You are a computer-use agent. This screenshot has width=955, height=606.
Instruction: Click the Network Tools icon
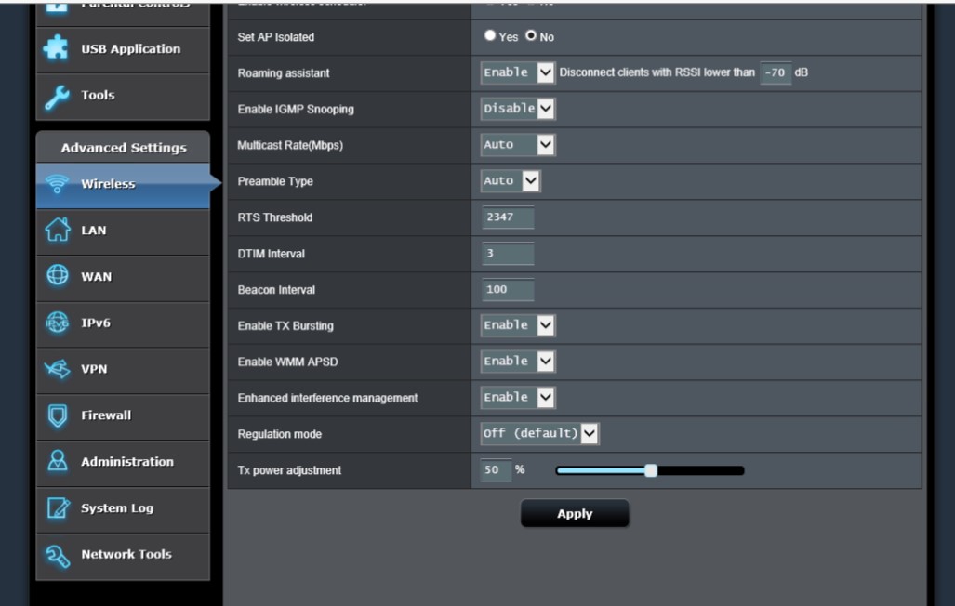point(58,554)
